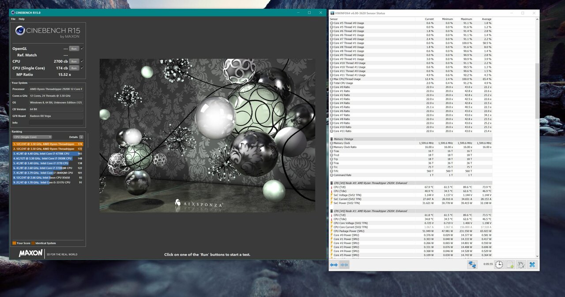The width and height of the screenshot is (565, 297).
Task: Click the Maximum column header in HWiNFO
Action: coord(467,19)
